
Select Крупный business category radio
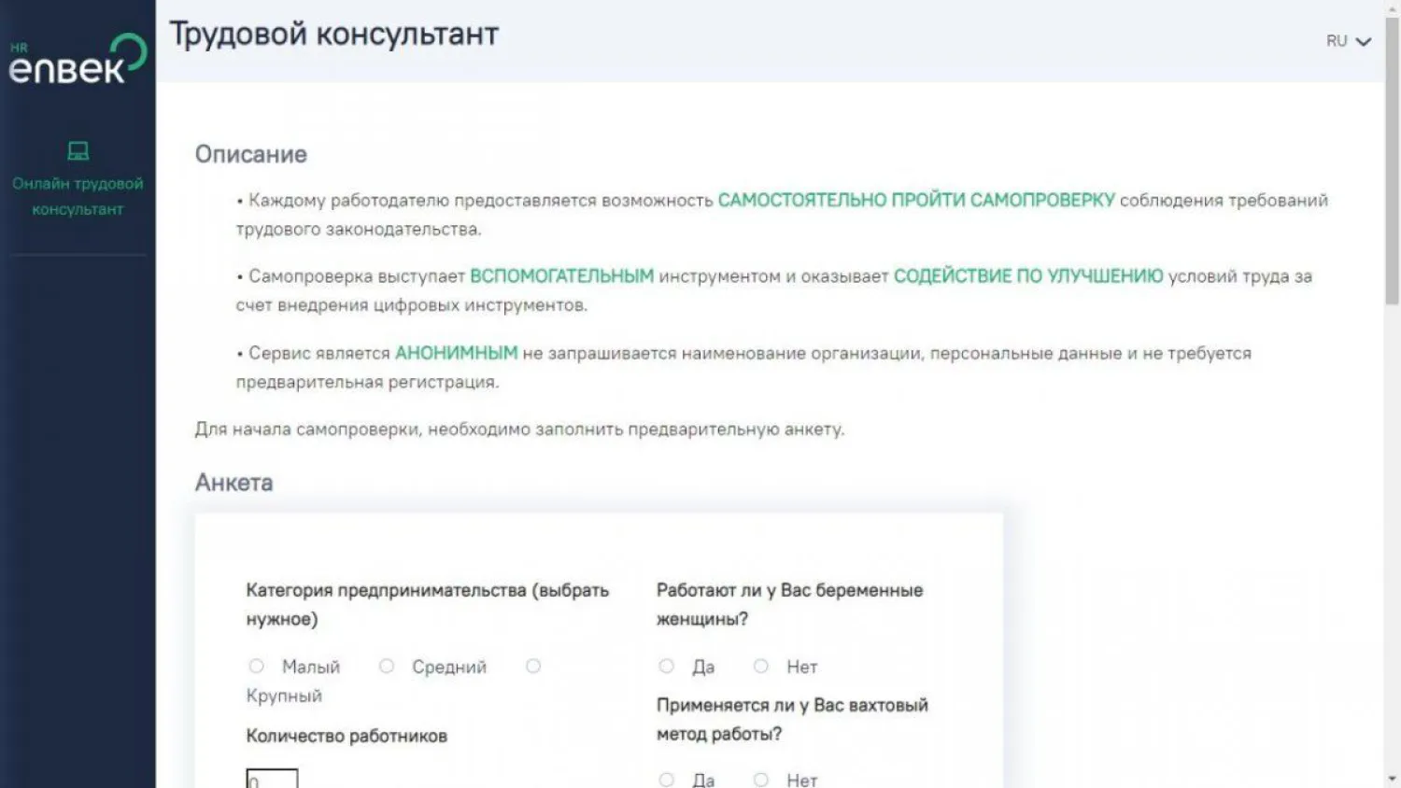[533, 666]
